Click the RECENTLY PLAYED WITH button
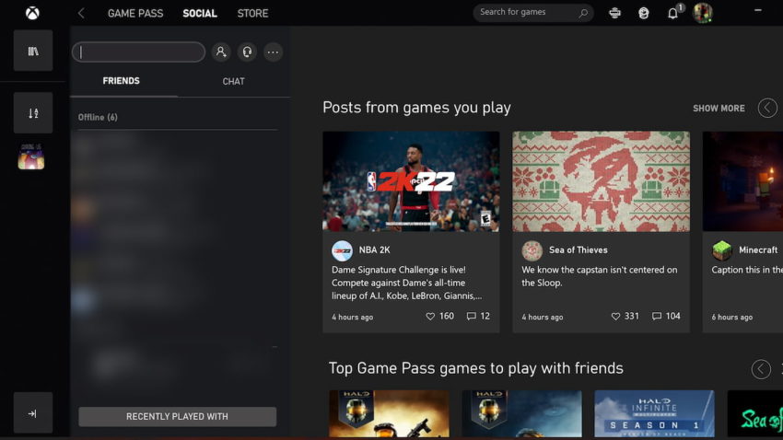783x440 pixels. coord(177,417)
